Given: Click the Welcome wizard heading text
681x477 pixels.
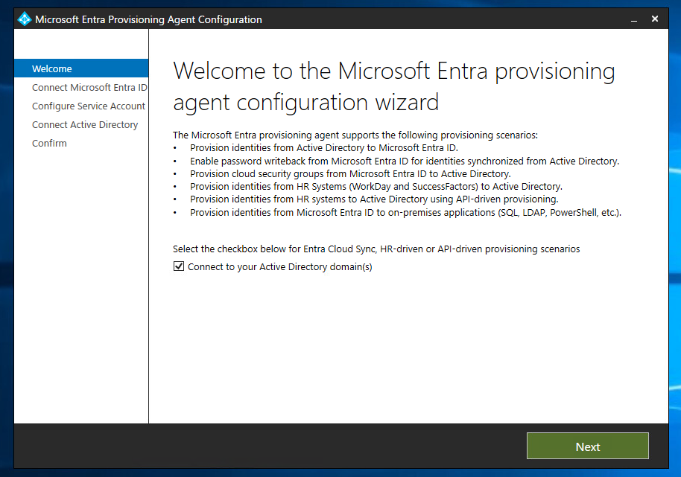Looking at the screenshot, I should 394,86.
